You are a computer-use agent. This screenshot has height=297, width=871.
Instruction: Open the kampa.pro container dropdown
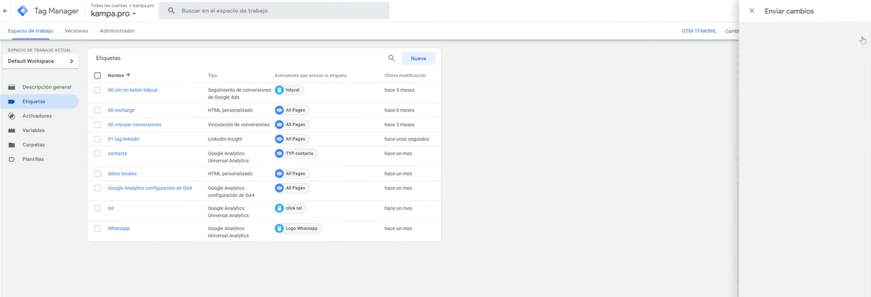113,14
